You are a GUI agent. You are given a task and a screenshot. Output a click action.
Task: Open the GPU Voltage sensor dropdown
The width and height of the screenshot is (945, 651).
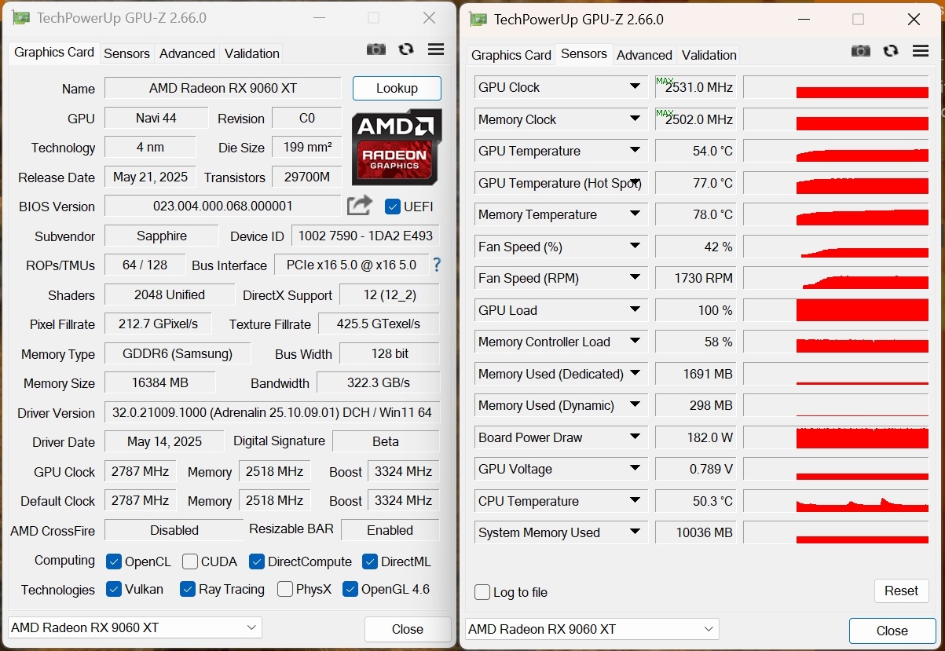635,468
